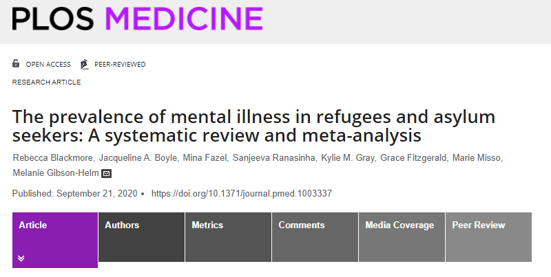Click author Sanjeeva Ranasinha

coord(274,158)
